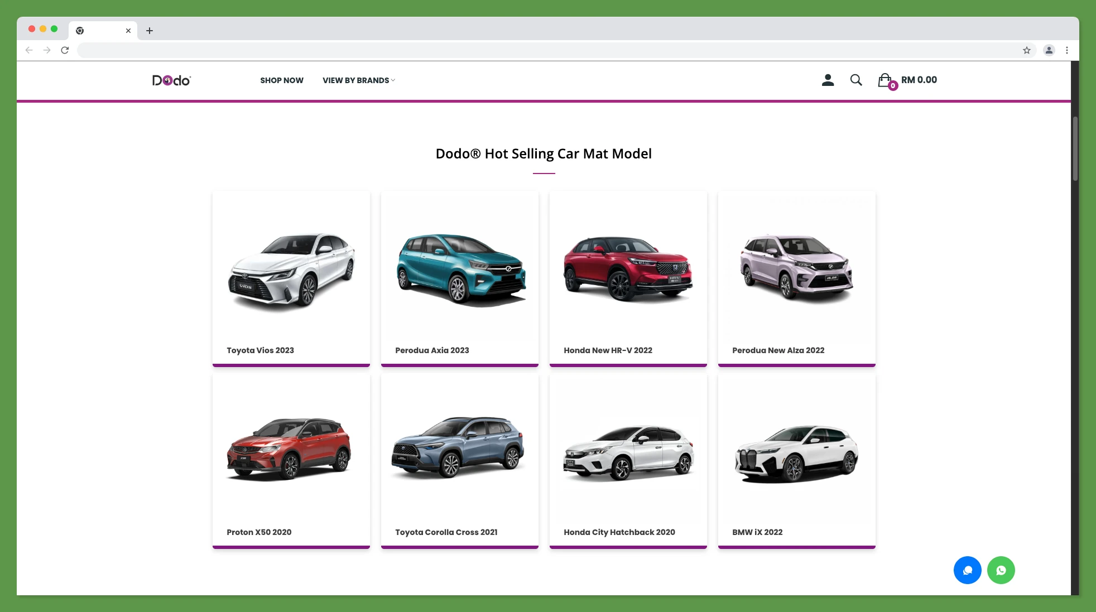
Task: Open the shopping cart bag icon
Action: (885, 80)
